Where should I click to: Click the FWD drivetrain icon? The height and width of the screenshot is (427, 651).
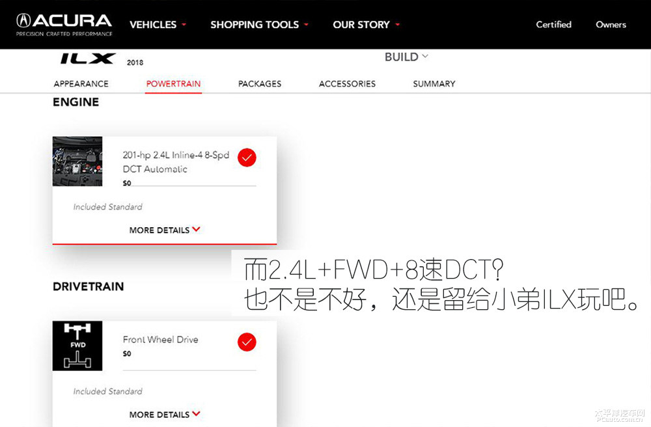coord(77,346)
